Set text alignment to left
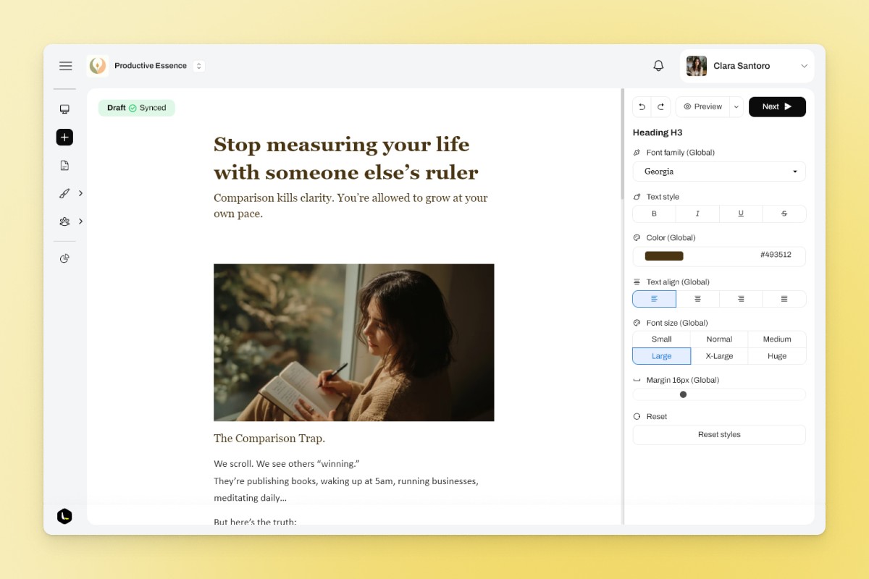The image size is (869, 579). tap(655, 299)
